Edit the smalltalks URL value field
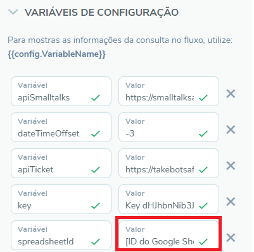The width and height of the screenshot is (254, 252). tap(168, 91)
